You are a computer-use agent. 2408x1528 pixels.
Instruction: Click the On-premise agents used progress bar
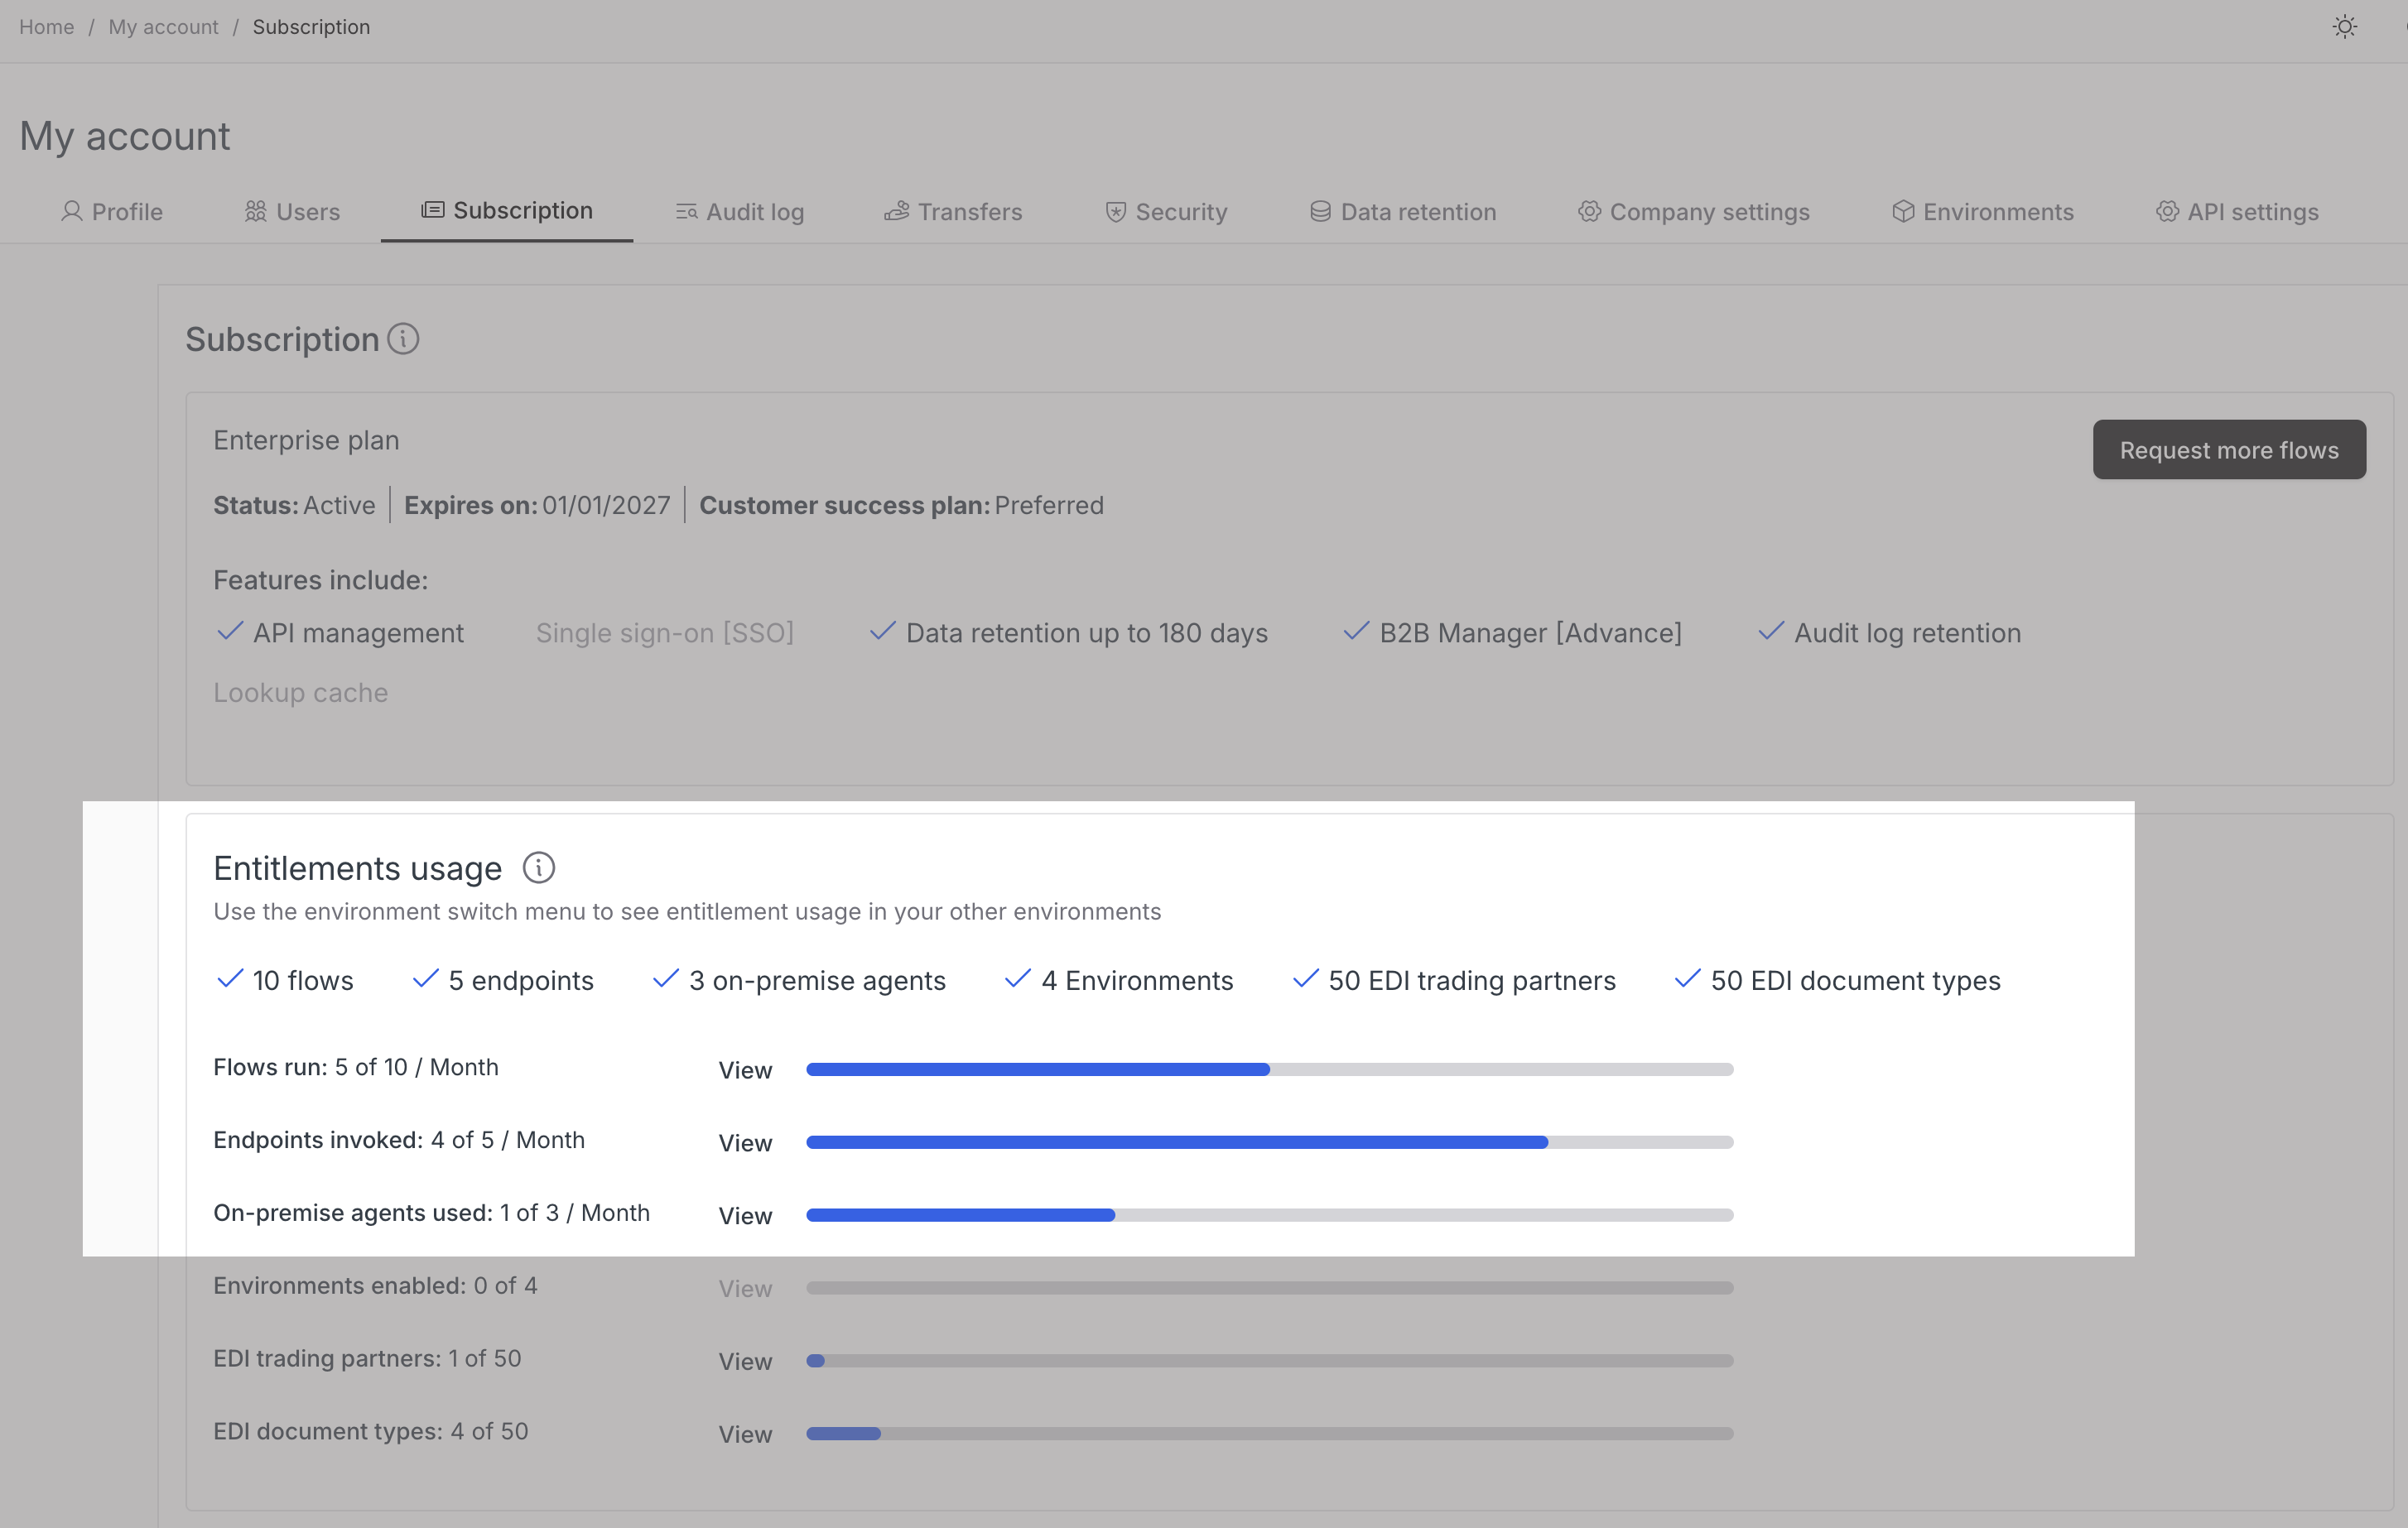point(1269,1215)
